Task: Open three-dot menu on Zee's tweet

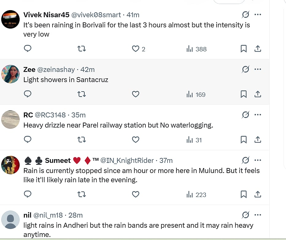Action: (x=258, y=69)
